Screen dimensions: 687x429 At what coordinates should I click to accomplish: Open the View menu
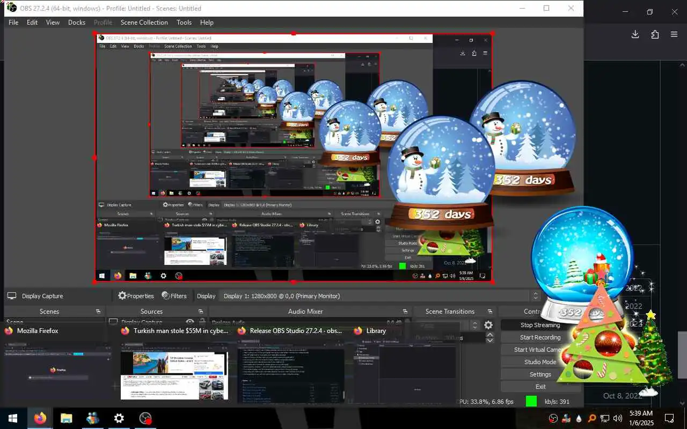coord(53,23)
